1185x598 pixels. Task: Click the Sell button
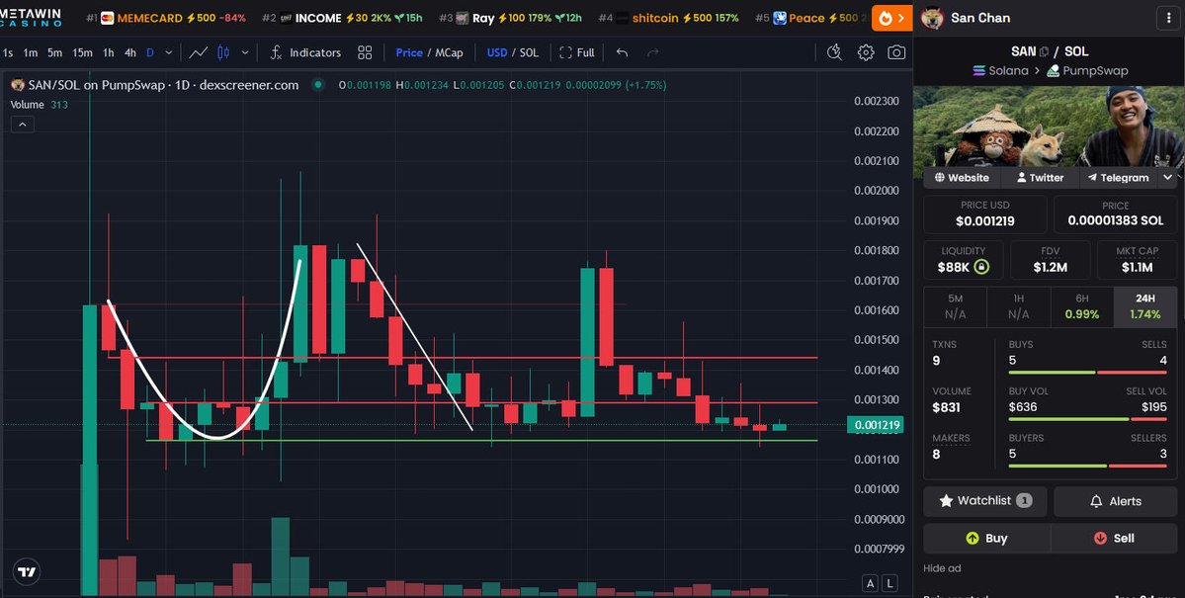pos(1114,539)
